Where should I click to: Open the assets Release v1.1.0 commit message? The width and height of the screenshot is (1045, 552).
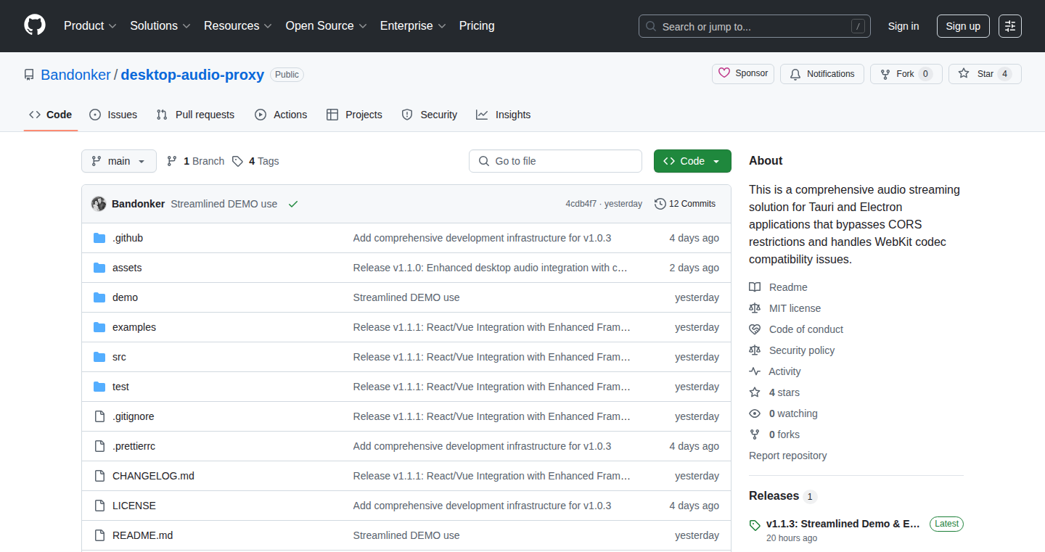pos(491,268)
